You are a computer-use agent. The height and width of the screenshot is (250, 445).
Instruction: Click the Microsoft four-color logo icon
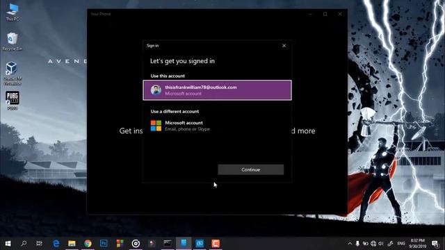156,126
